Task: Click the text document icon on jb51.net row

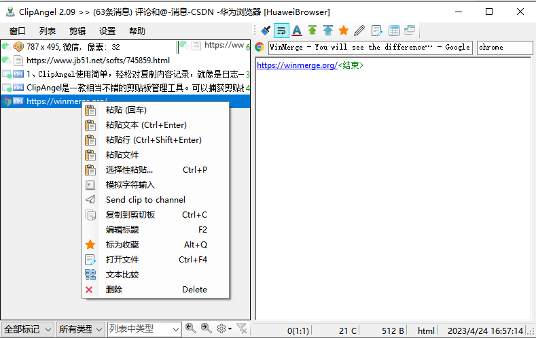Action: click(18, 61)
